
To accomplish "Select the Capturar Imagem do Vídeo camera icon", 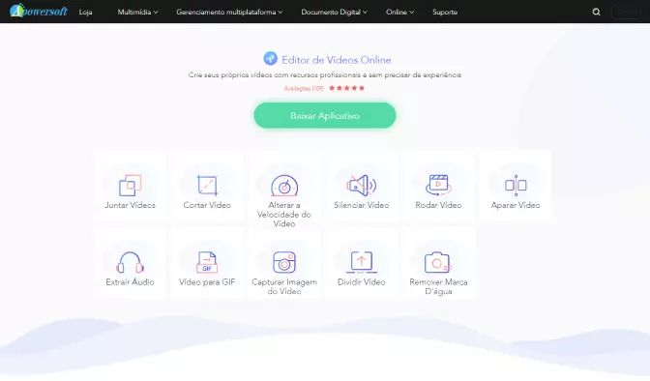I will point(284,262).
